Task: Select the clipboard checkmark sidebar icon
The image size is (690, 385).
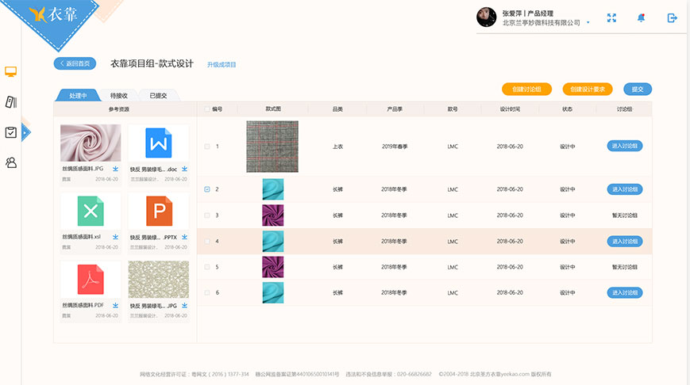Action: [x=11, y=132]
